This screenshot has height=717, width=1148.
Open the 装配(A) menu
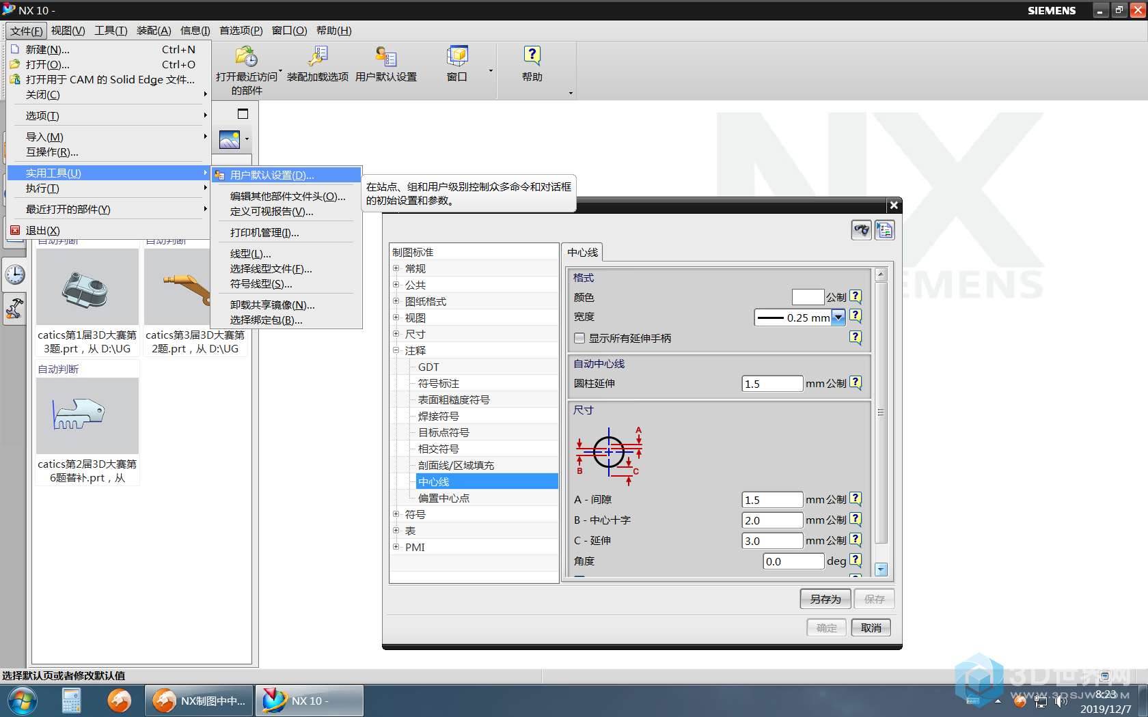154,31
